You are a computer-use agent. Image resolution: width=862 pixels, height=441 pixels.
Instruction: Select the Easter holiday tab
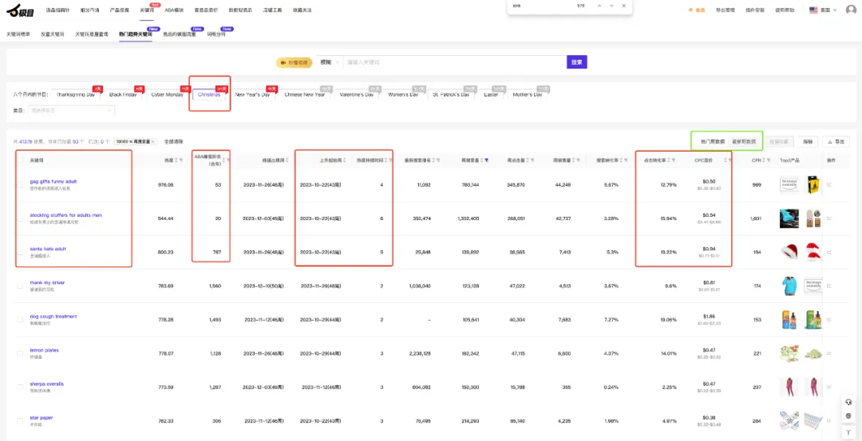coord(491,94)
